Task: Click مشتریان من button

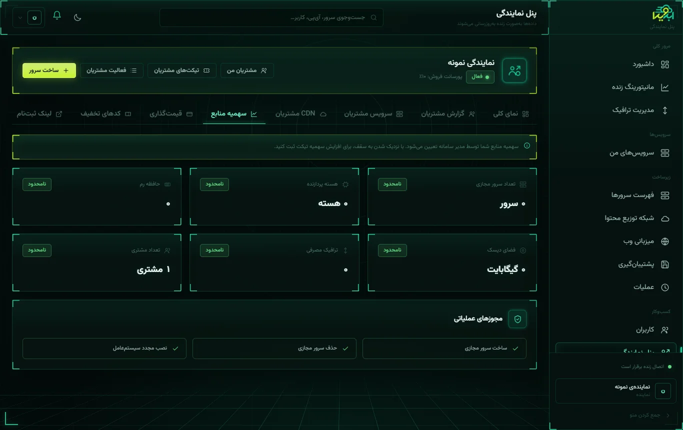Action: pos(247,70)
